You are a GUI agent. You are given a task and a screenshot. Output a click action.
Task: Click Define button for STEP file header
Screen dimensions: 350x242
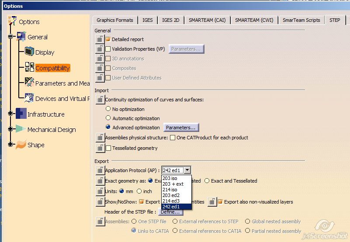click(x=170, y=212)
